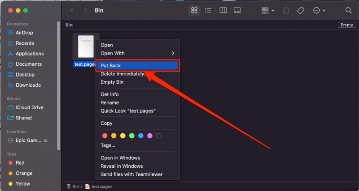Choose Open from the context menu
This screenshot has height=191, width=359.
click(x=138, y=45)
